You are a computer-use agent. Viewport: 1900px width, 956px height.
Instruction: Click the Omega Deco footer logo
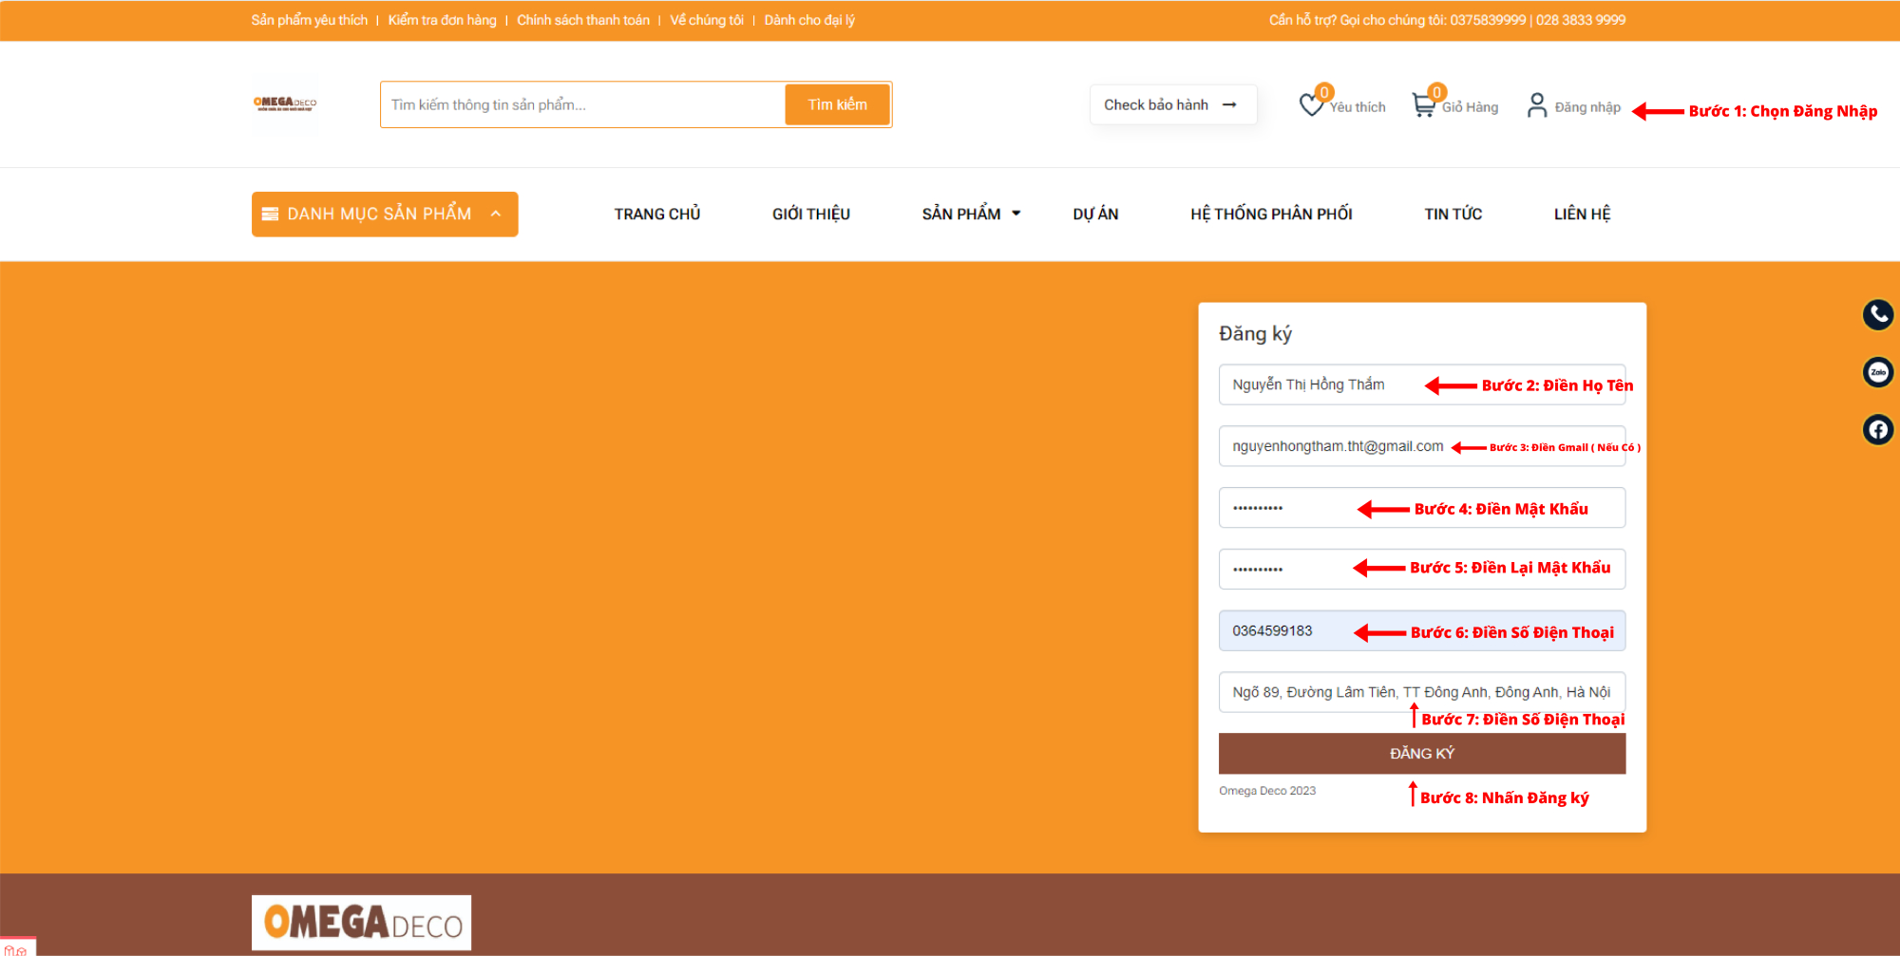pyautogui.click(x=361, y=923)
